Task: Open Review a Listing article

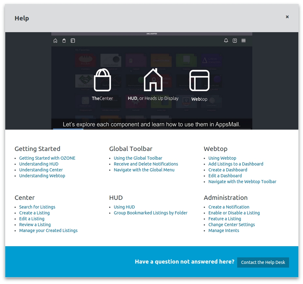Action: tap(35, 225)
